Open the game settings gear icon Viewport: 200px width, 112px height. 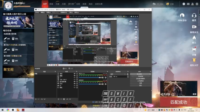coord(197,4)
